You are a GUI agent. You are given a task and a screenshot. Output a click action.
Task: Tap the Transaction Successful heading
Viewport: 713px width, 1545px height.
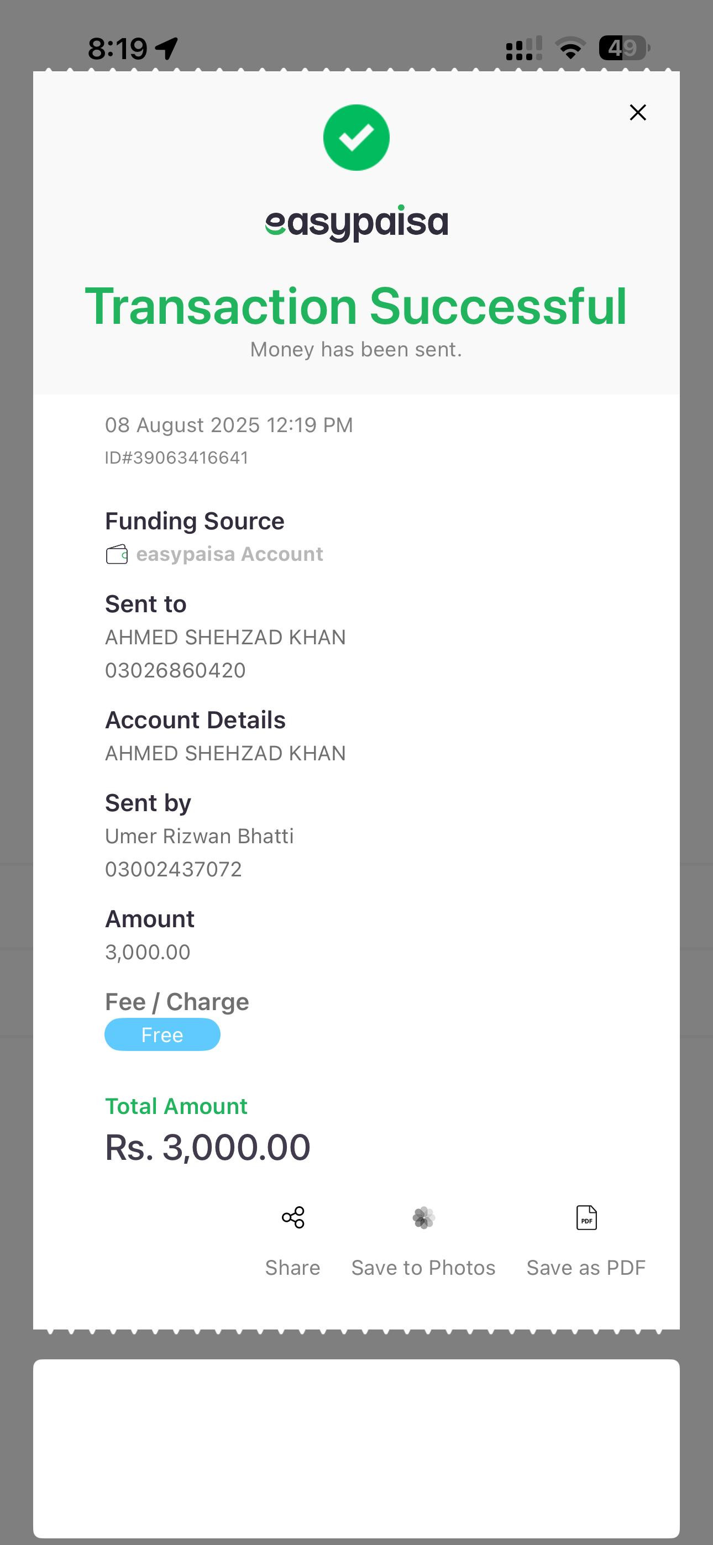tap(356, 307)
